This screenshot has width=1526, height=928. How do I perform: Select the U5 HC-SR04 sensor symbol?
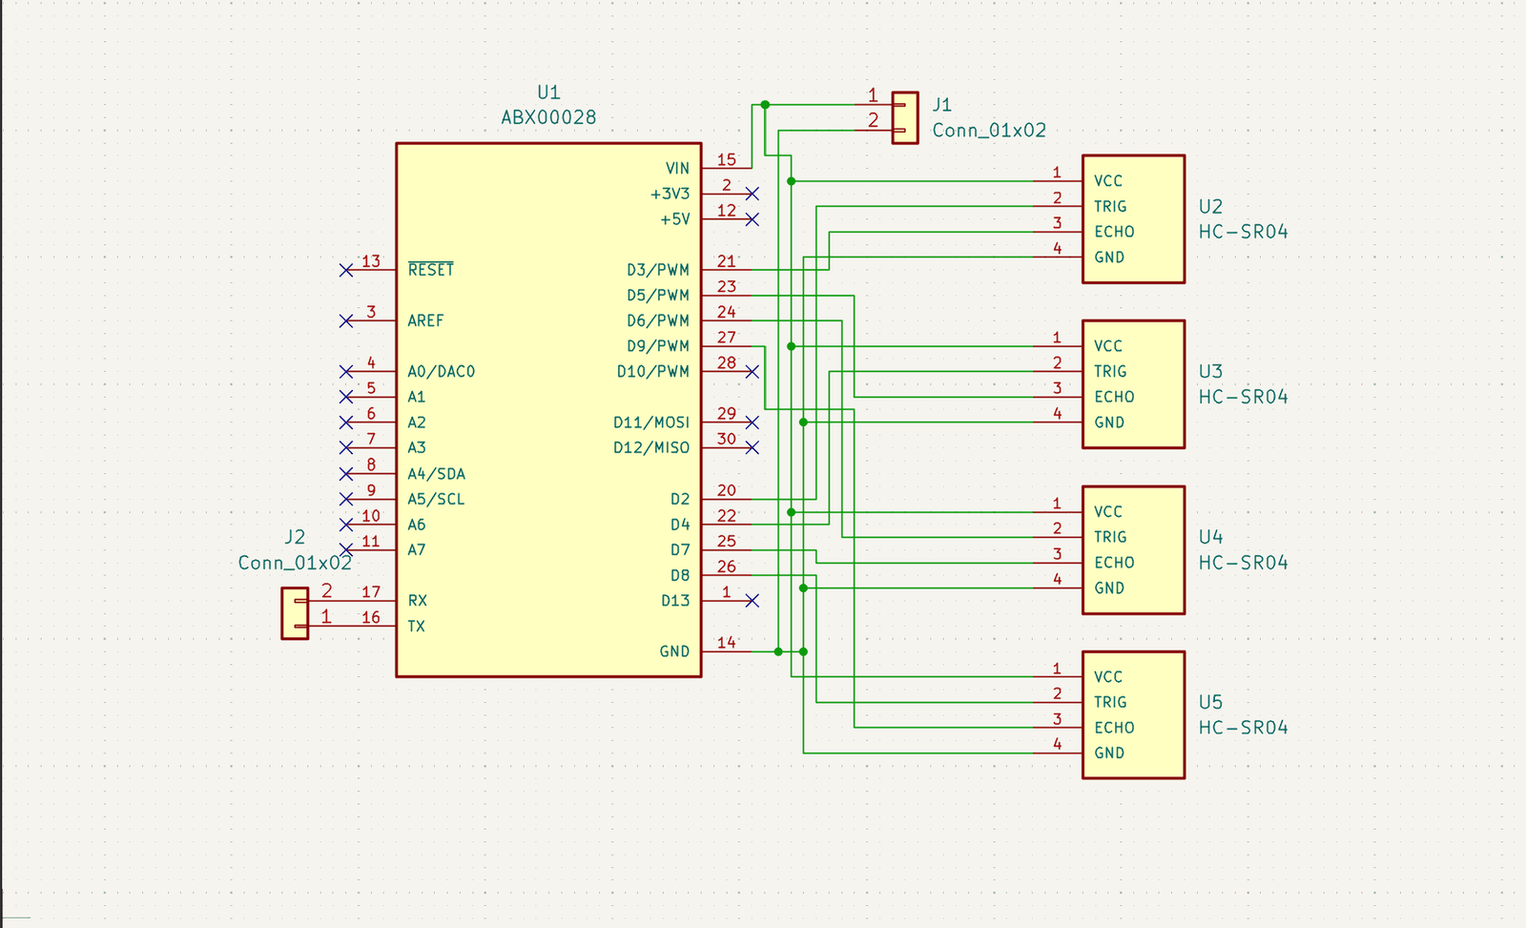click(x=1133, y=715)
